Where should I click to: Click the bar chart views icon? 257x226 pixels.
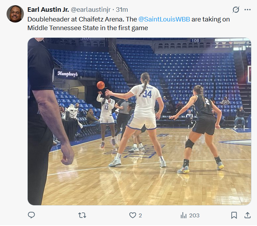click(x=184, y=215)
